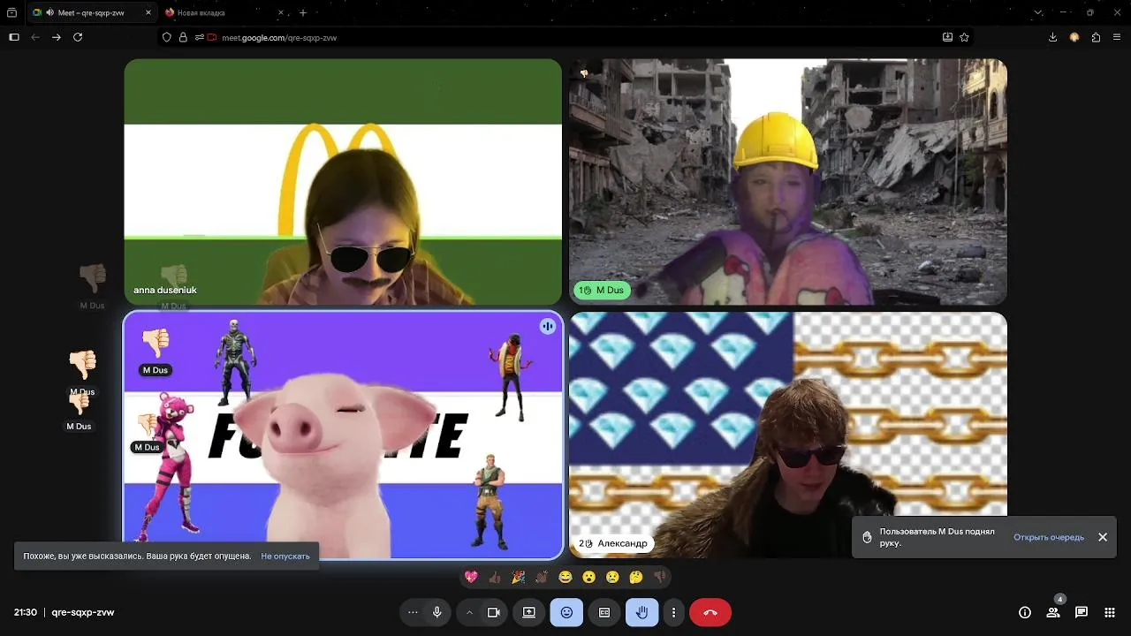Send the laughing face emoji reaction
The width and height of the screenshot is (1131, 636).
(x=565, y=577)
